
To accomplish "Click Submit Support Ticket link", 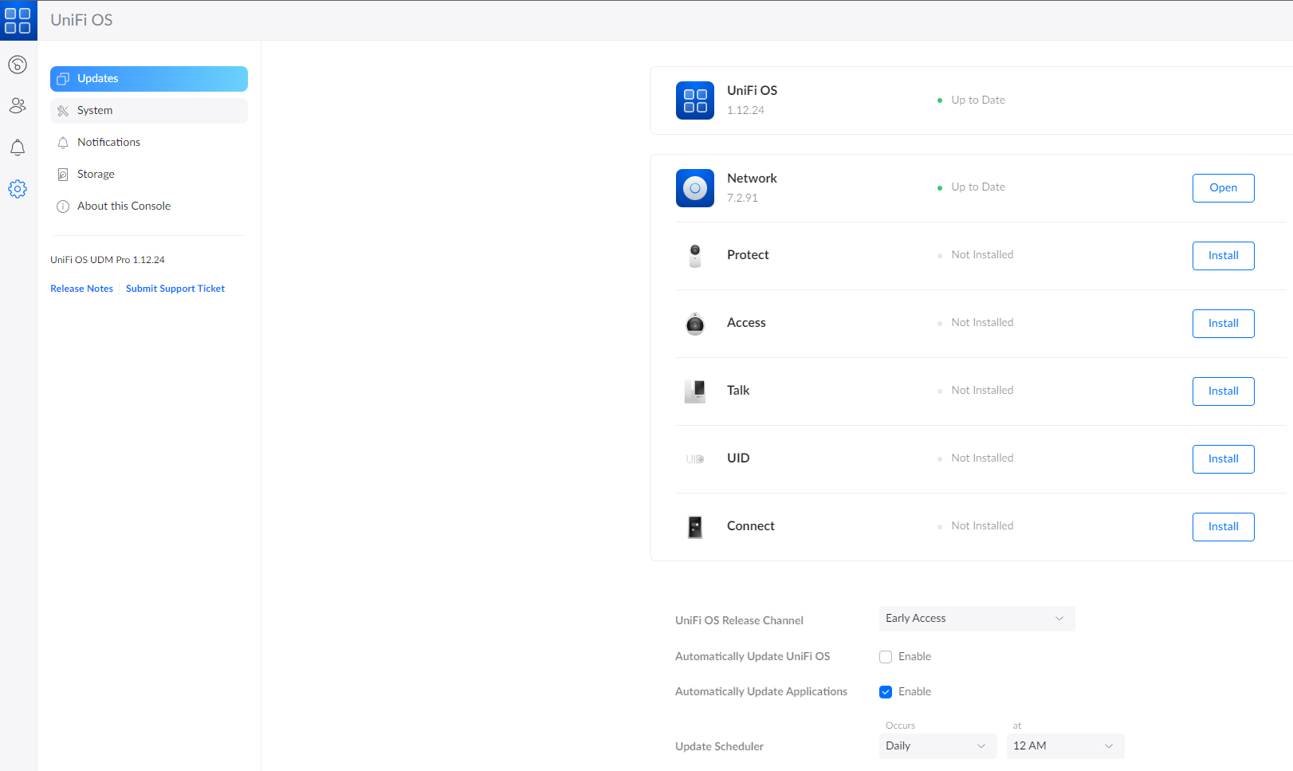I will pos(175,289).
